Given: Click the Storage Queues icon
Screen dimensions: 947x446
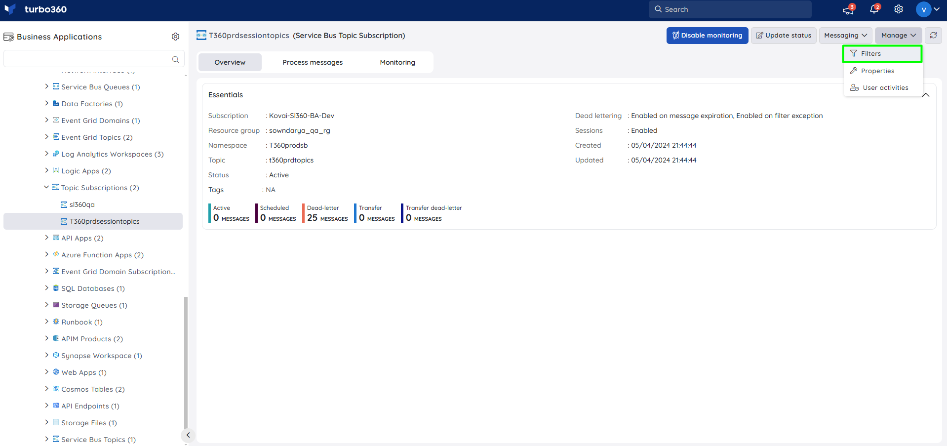Looking at the screenshot, I should click(56, 305).
